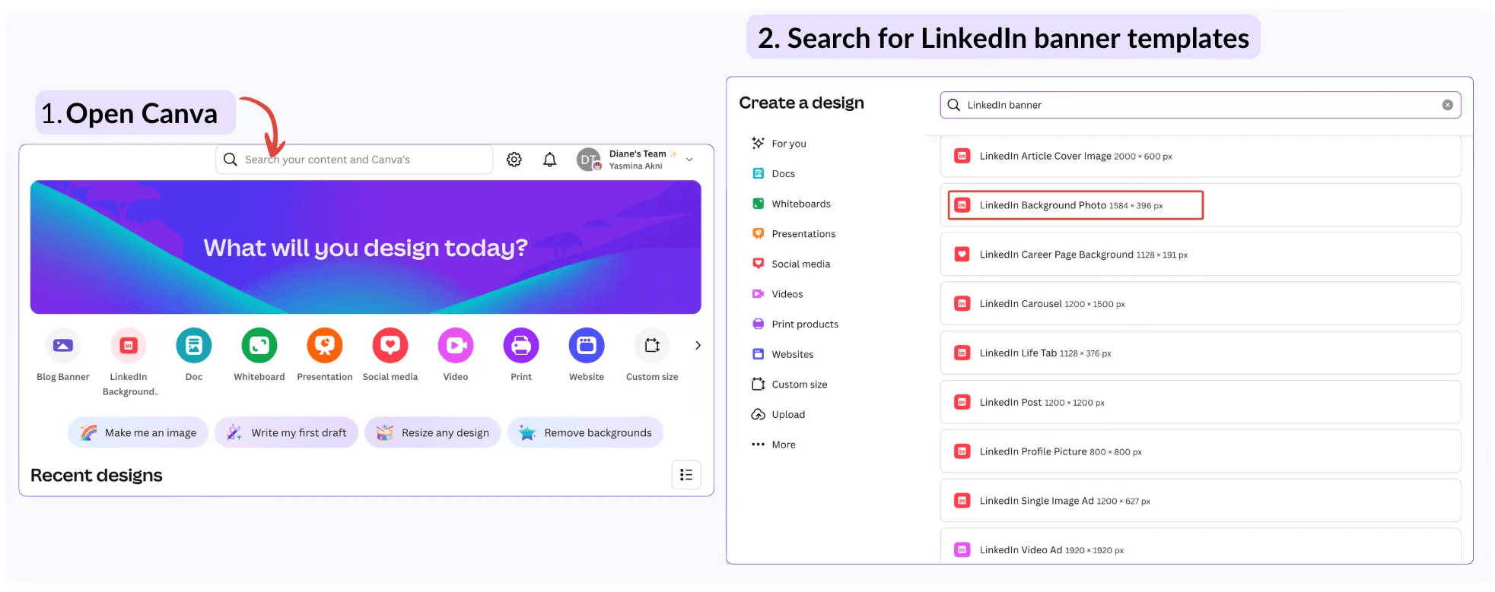Choose Upload in the sidebar
This screenshot has width=1495, height=592.
click(x=778, y=415)
